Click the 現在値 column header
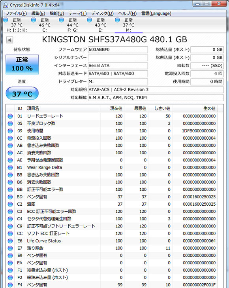 pyautogui.click(x=112, y=108)
